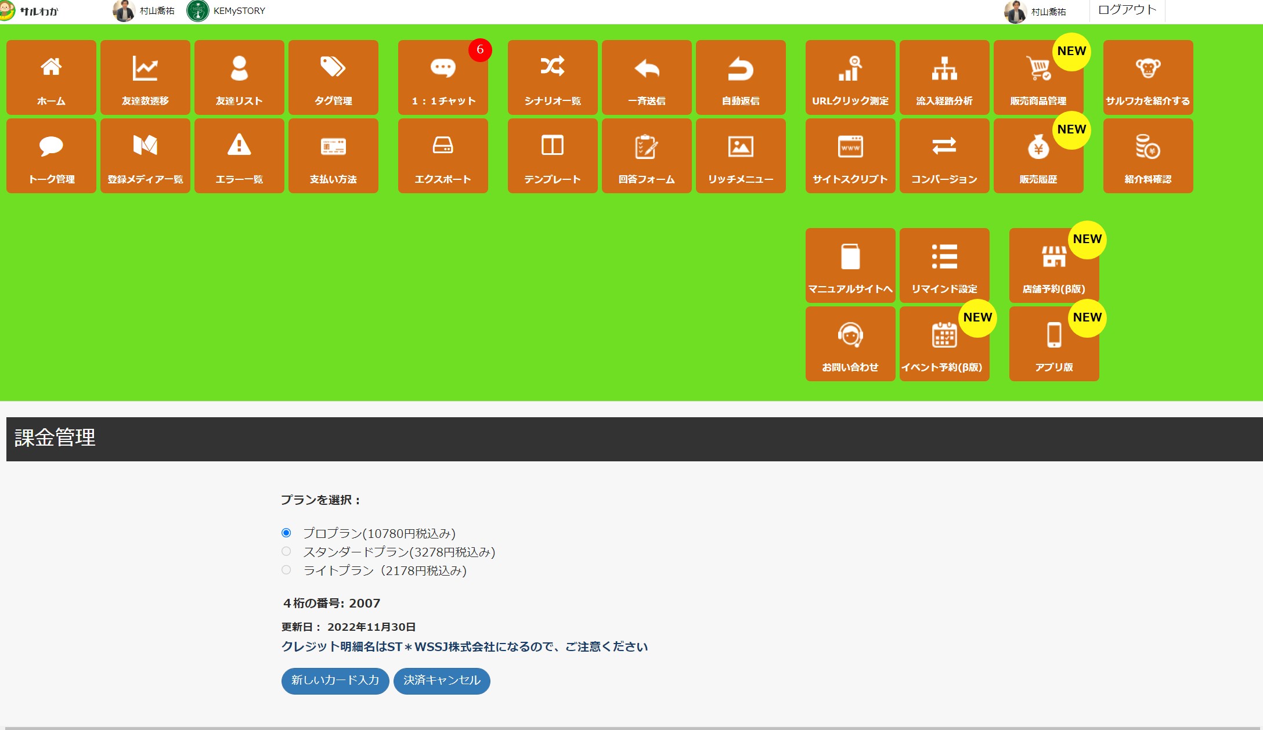Open 自動返信 auto reply tile
The image size is (1263, 730).
741,77
